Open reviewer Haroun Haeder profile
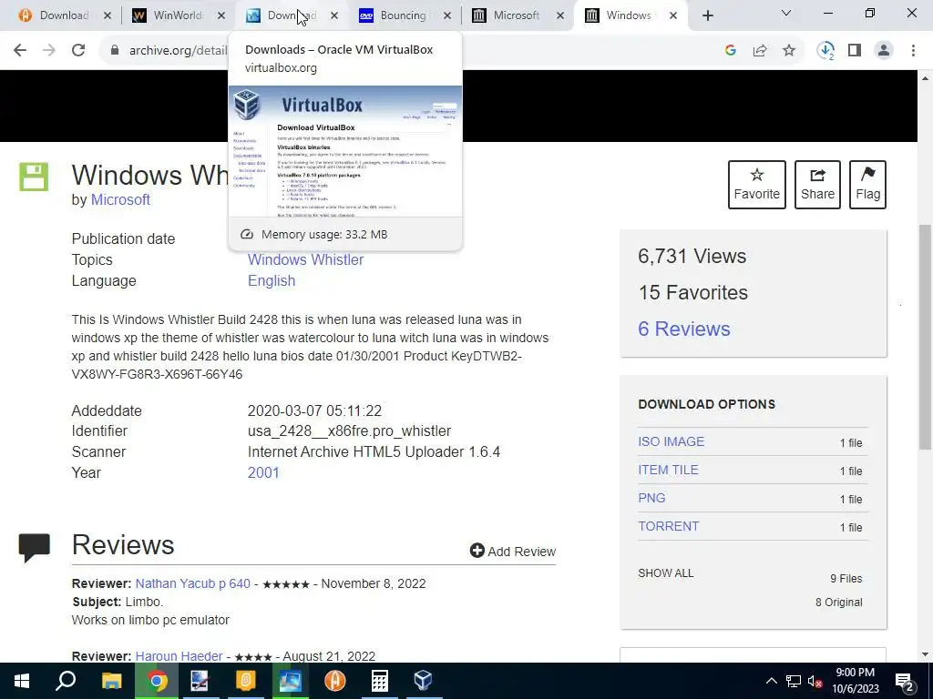The image size is (933, 699). pyautogui.click(x=179, y=656)
